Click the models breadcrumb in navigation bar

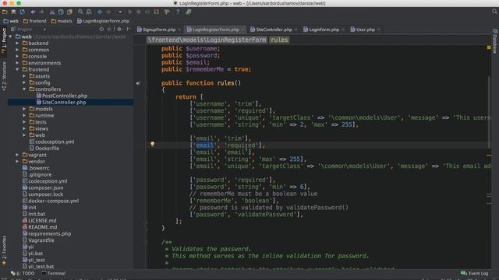[62, 21]
